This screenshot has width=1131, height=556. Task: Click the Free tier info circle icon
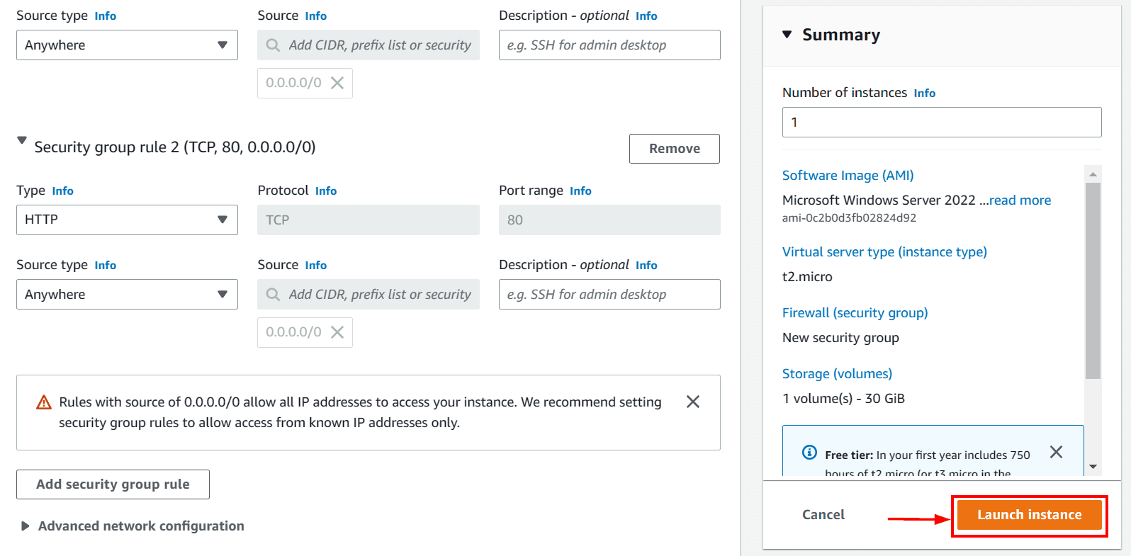pos(809,453)
